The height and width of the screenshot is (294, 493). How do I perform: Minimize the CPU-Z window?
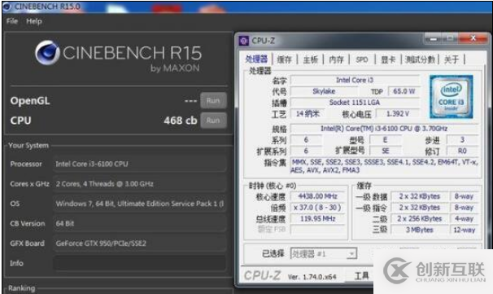(434, 39)
